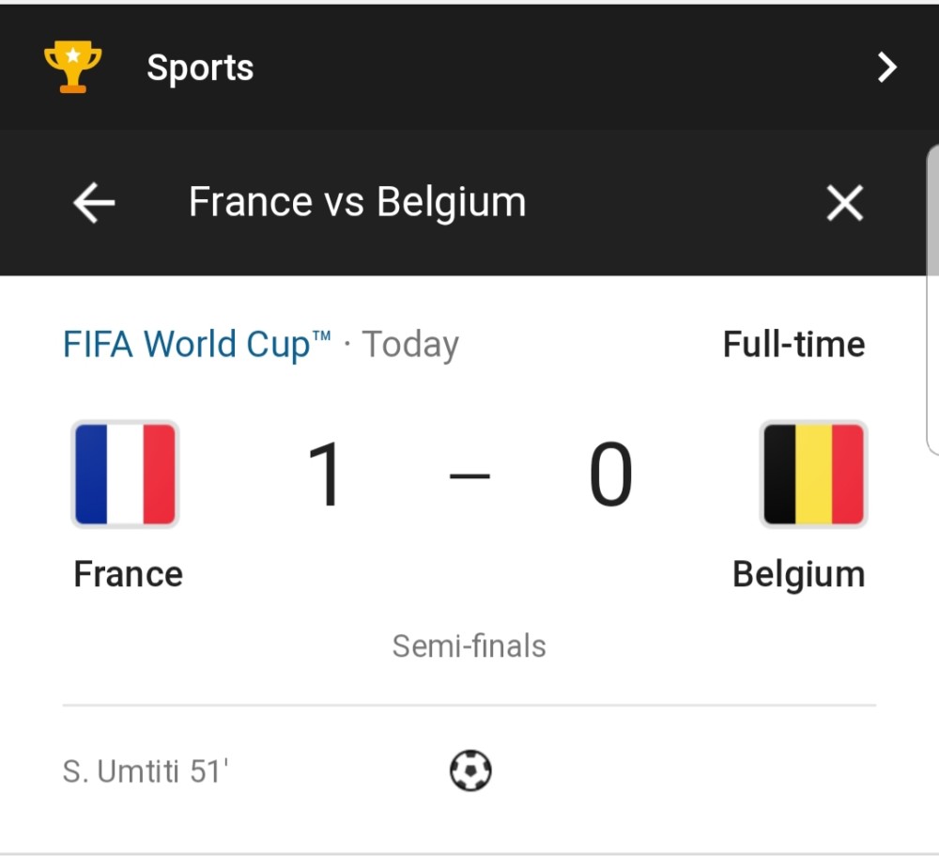Go back using the left arrow

94,203
